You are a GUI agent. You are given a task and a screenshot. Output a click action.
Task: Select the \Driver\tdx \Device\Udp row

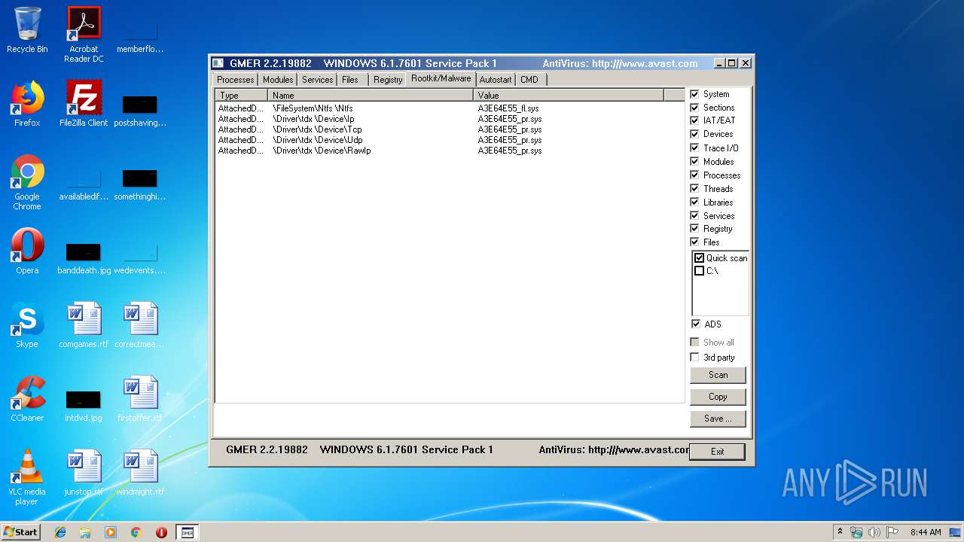coord(449,140)
